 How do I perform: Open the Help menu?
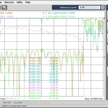click(x=28, y=2)
